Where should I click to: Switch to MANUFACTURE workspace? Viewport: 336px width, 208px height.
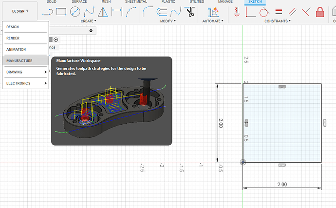(25, 61)
